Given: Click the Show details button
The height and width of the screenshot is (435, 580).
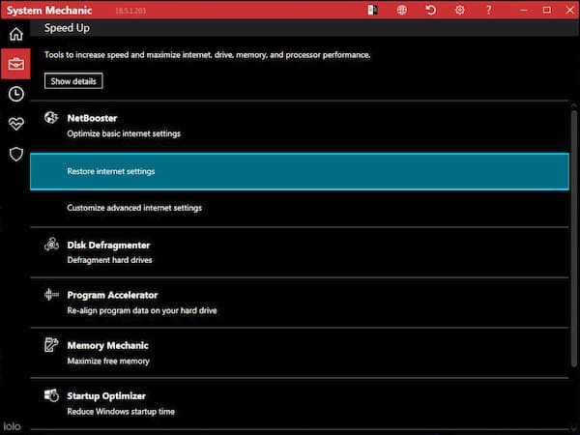Looking at the screenshot, I should (73, 81).
